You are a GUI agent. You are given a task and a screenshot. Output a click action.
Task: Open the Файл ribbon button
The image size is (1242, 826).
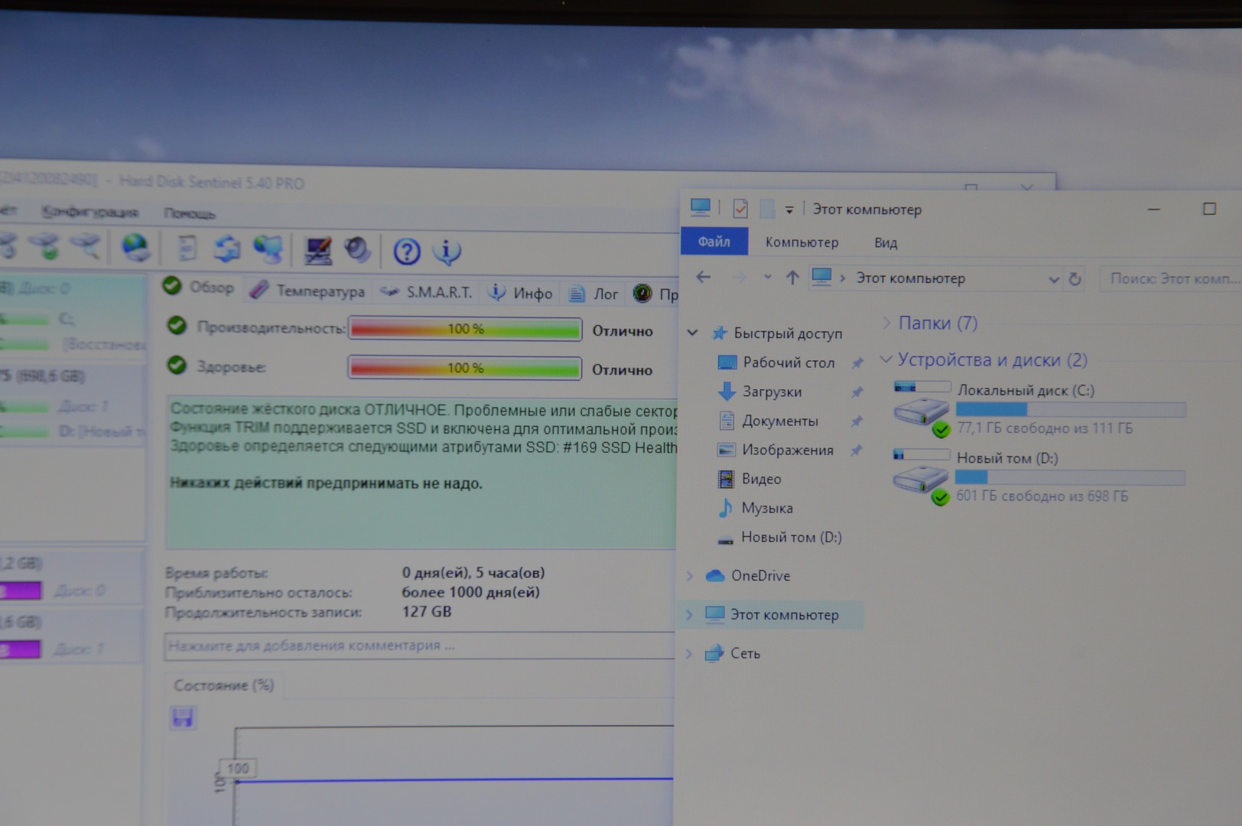pos(714,242)
